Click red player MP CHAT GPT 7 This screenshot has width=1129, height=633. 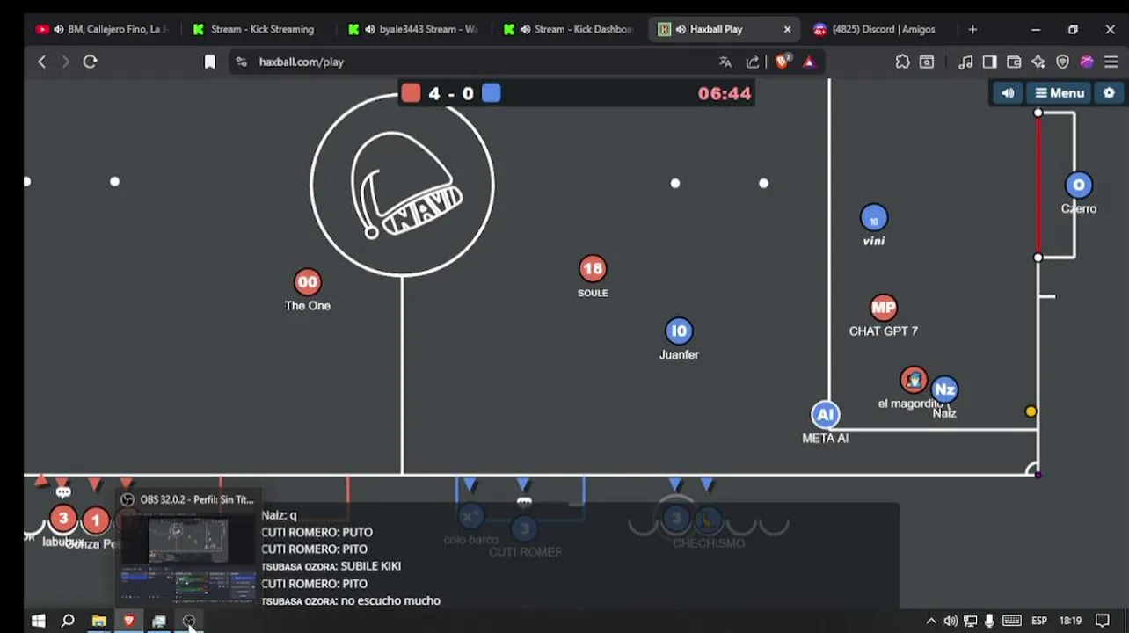click(884, 308)
